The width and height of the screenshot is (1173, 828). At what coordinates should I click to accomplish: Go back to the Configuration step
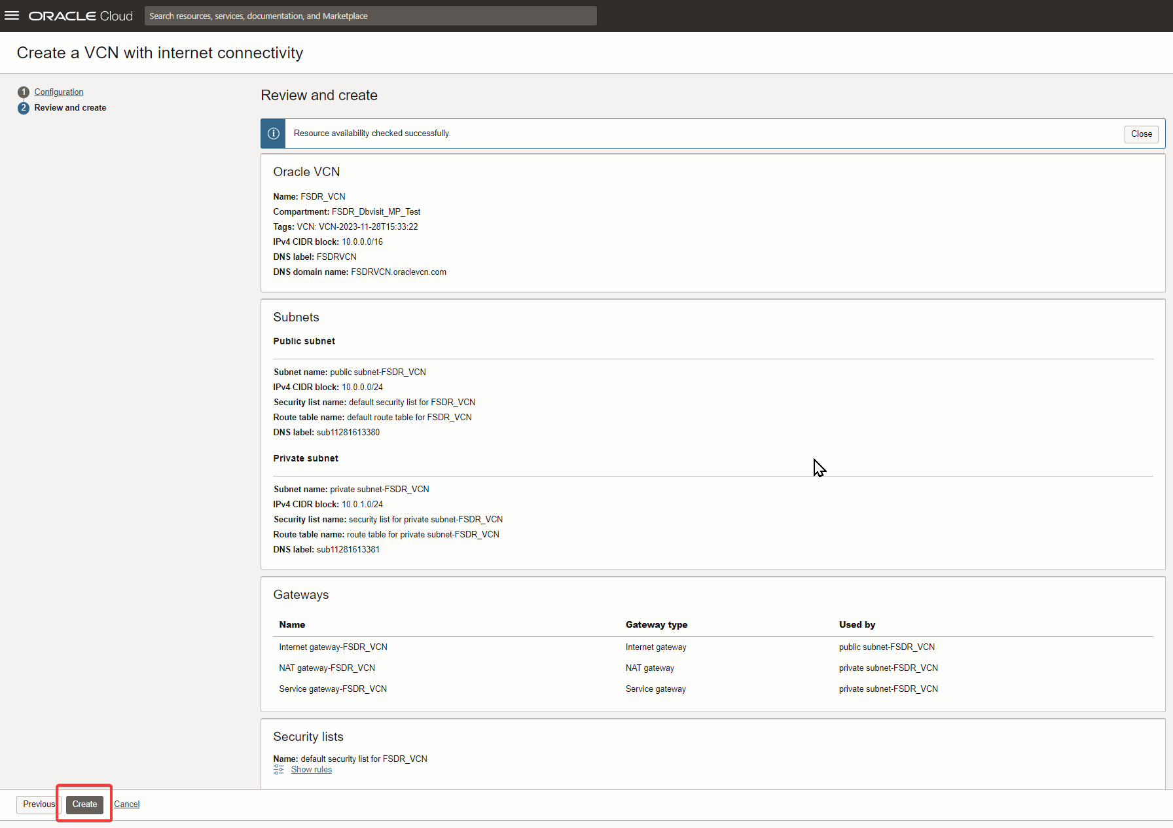pos(59,92)
